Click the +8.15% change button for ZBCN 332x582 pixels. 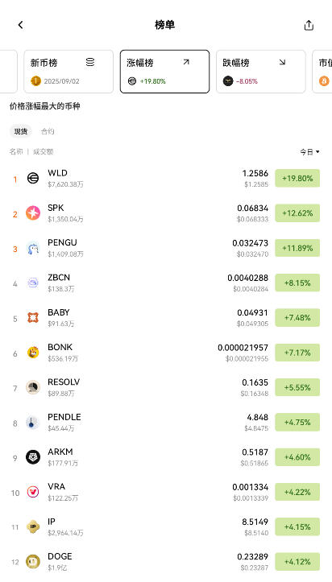click(x=297, y=283)
